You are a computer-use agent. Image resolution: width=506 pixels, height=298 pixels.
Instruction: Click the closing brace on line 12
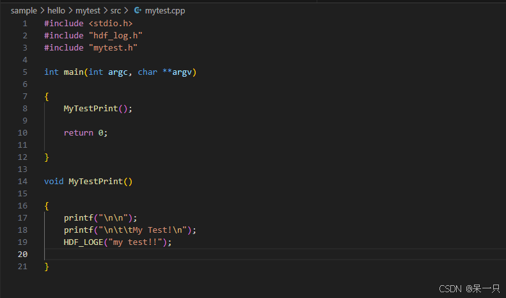(47, 157)
